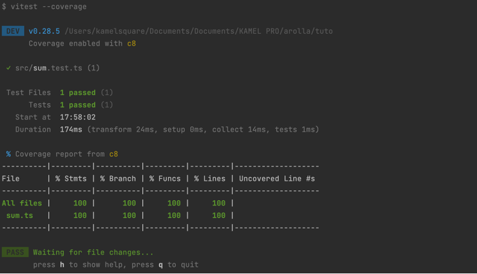The width and height of the screenshot is (477, 274).
Task: Click the bold 'h' help key hint
Action: tap(62, 264)
